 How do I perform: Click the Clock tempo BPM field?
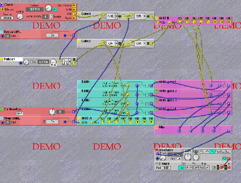click(35, 9)
